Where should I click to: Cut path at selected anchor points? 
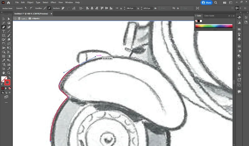click(74, 8)
